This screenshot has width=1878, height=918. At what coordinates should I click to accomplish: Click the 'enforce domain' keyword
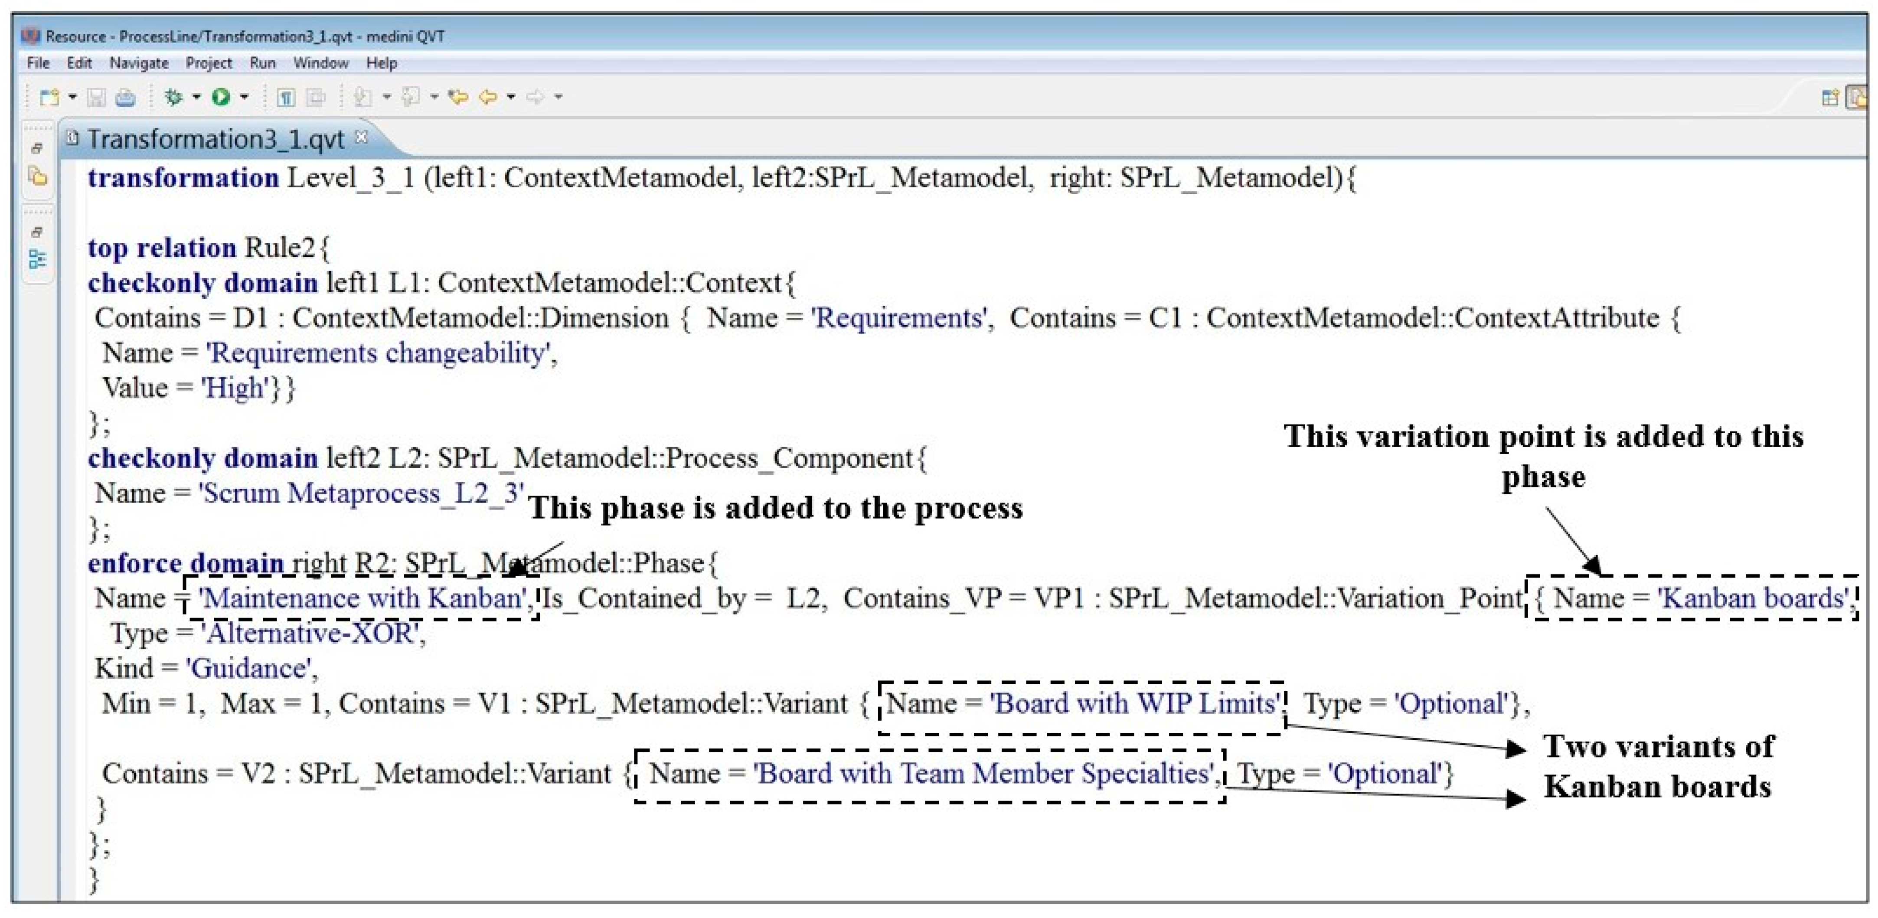(x=186, y=564)
